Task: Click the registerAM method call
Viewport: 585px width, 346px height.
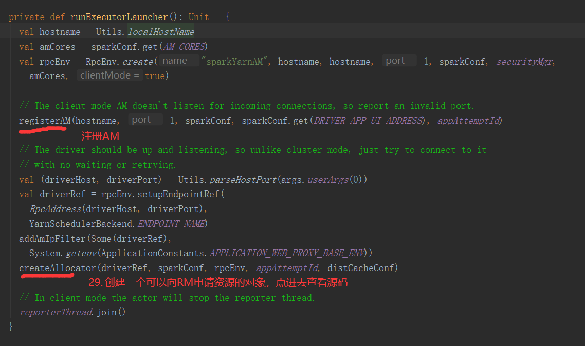Action: click(x=45, y=121)
